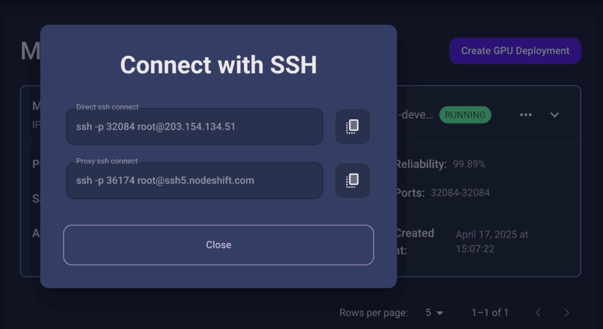Collapse the deployment row with chevron
The image size is (603, 329).
(554, 115)
